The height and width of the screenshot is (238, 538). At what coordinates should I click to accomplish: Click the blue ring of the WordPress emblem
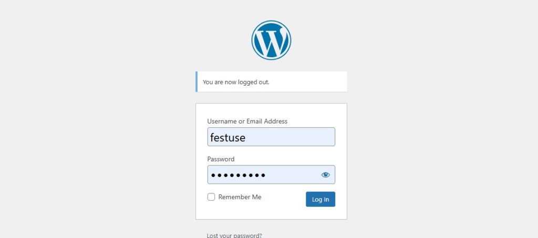click(271, 22)
